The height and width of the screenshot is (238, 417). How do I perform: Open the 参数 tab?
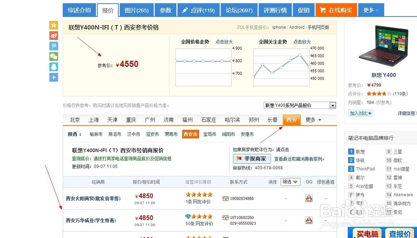coord(166,10)
